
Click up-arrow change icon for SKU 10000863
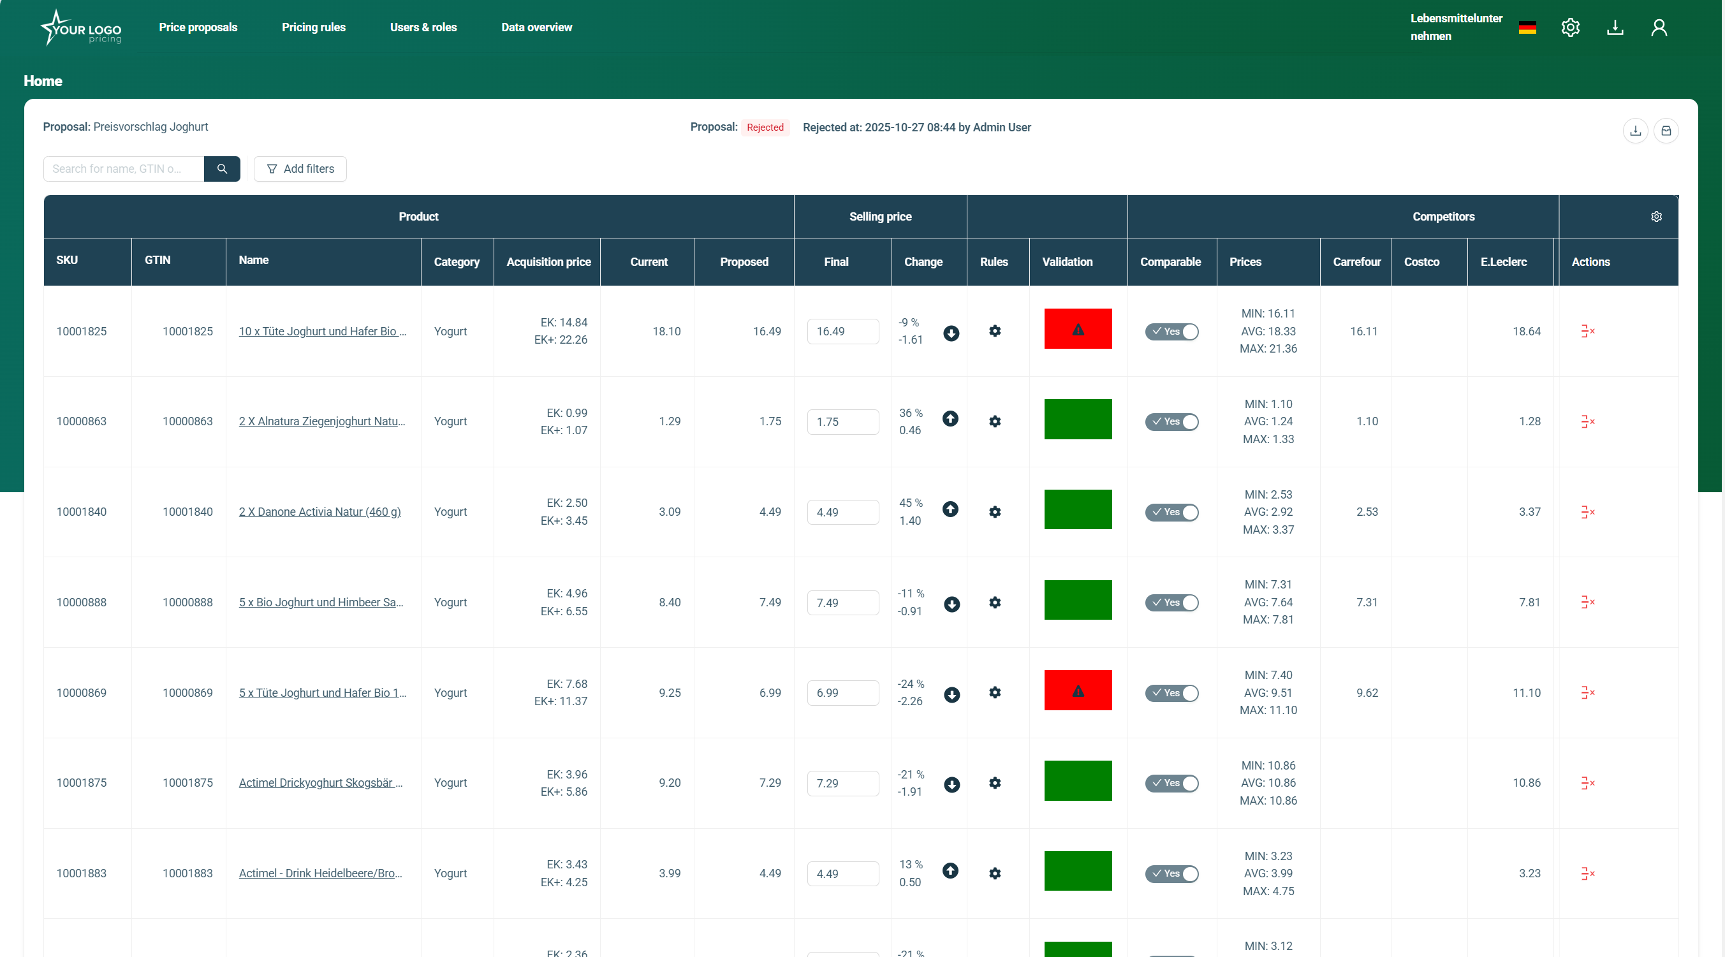(x=950, y=418)
